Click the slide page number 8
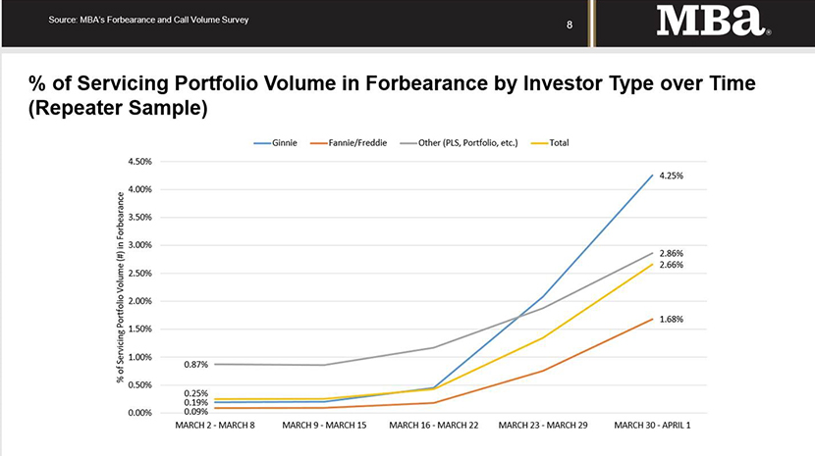815x456 pixels. [x=570, y=25]
